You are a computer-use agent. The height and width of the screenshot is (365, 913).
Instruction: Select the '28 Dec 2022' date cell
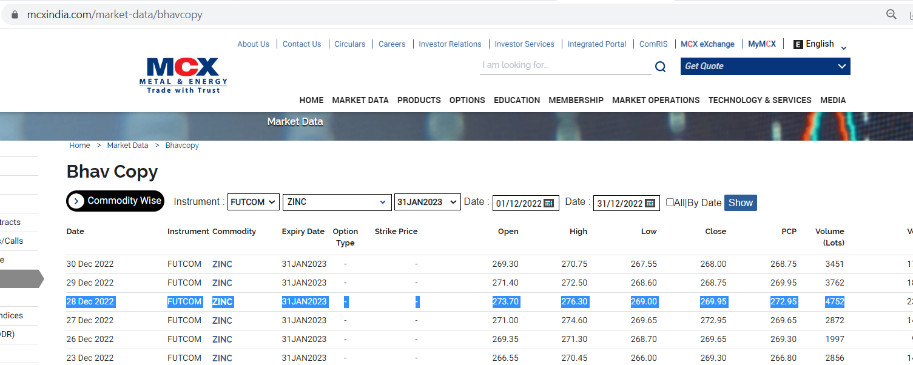point(90,301)
